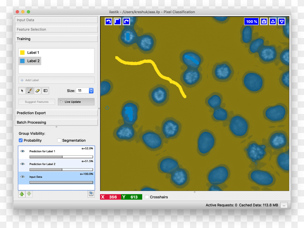Open the brush Size dropdown
304x228 pixels.
pos(91,91)
